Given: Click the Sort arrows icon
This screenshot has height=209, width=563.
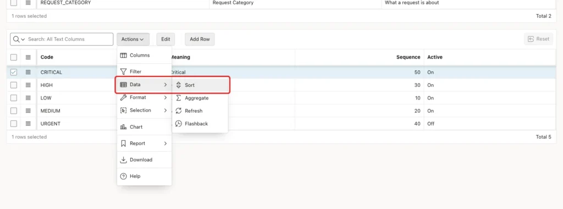Looking at the screenshot, I should click(x=179, y=85).
